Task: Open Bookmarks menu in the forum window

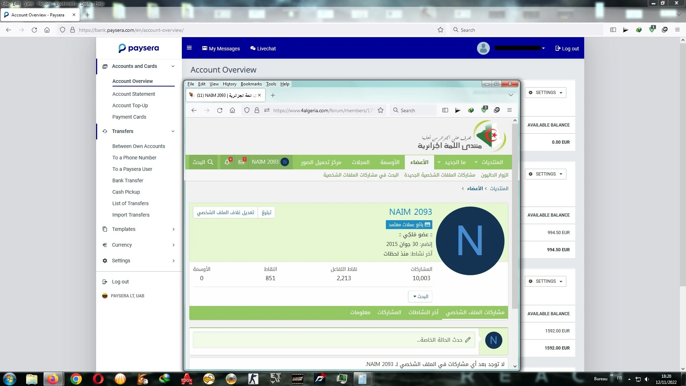Action: pyautogui.click(x=251, y=84)
